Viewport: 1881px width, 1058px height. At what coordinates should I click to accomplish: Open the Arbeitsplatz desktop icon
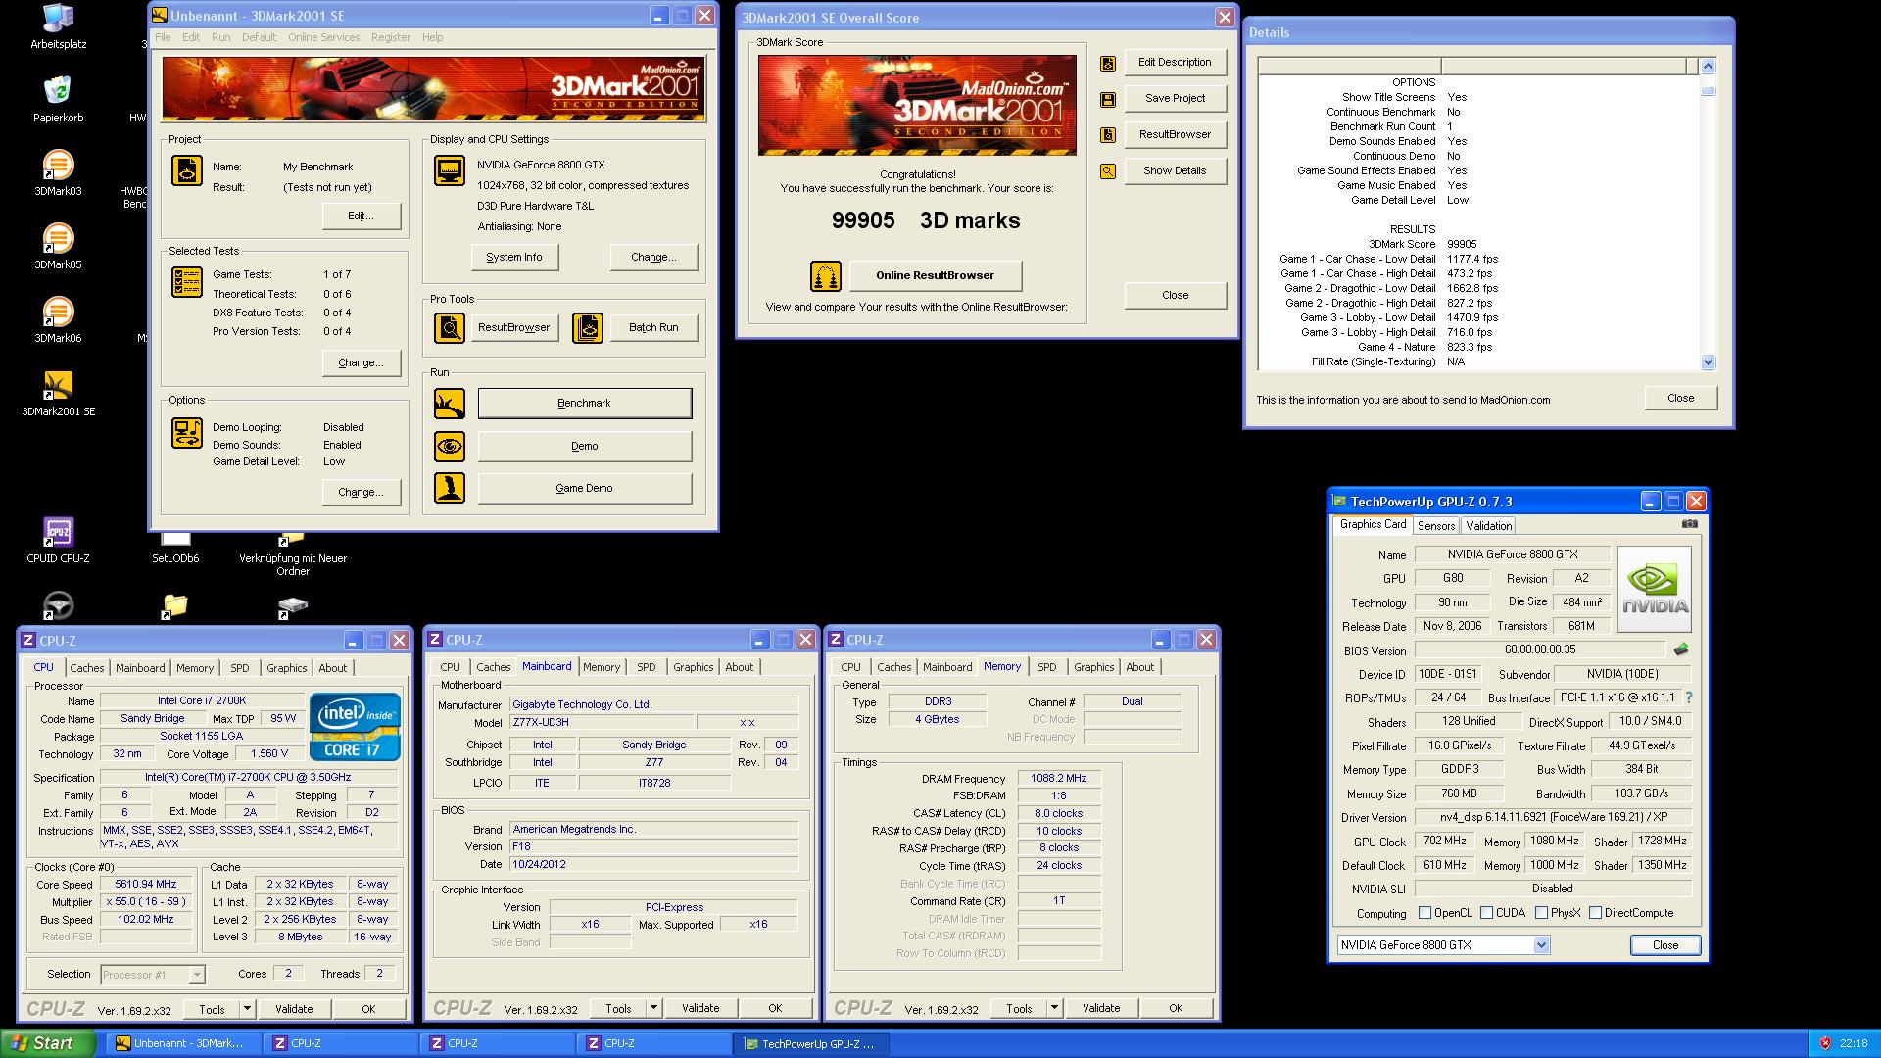click(58, 26)
